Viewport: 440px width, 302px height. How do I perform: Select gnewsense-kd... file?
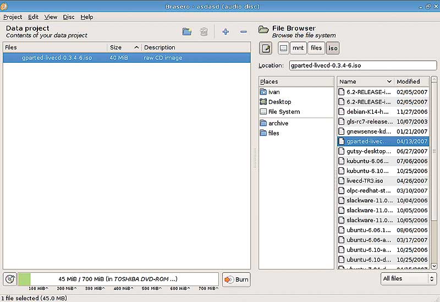coord(383,131)
